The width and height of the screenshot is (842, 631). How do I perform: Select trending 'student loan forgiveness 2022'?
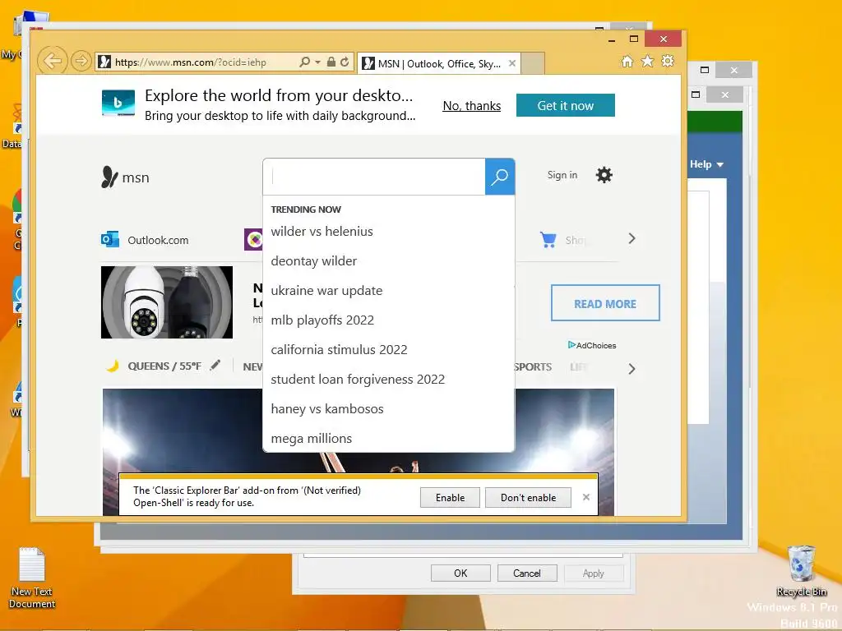coord(358,380)
